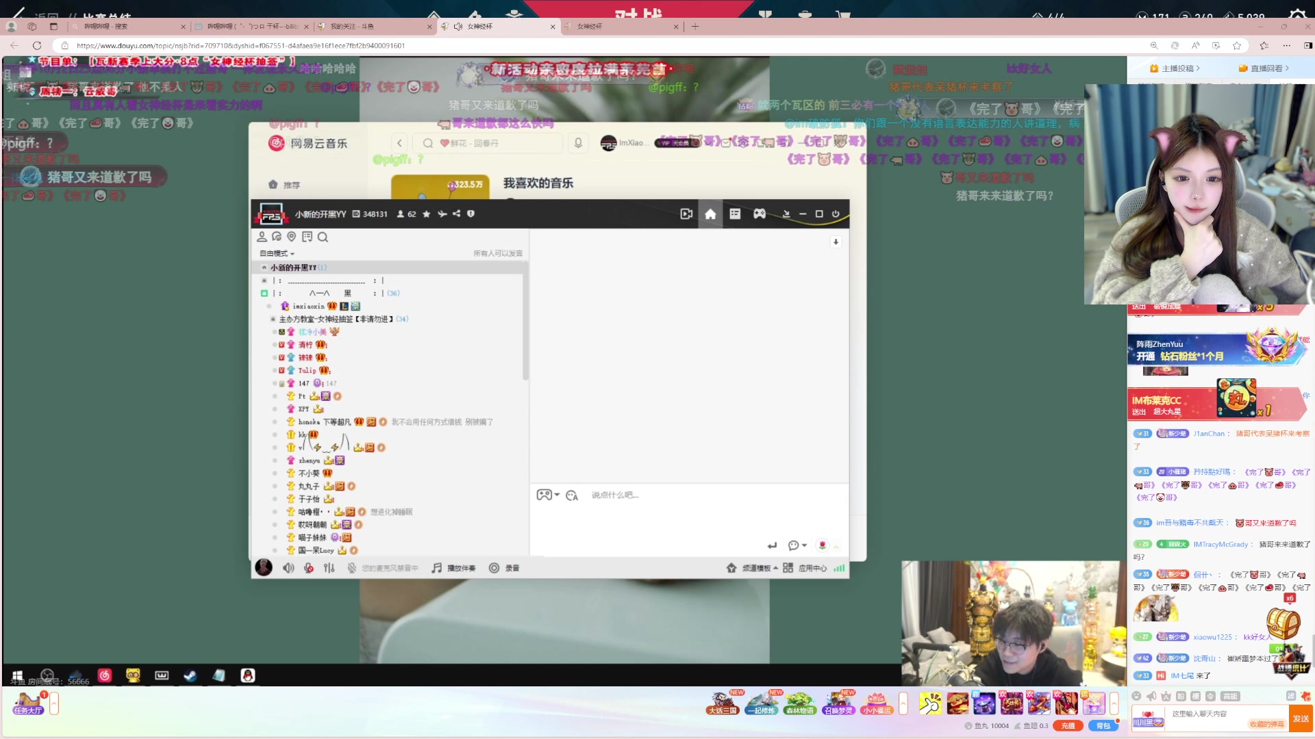Go to YY channel home icon
1315x739 pixels.
(x=710, y=214)
